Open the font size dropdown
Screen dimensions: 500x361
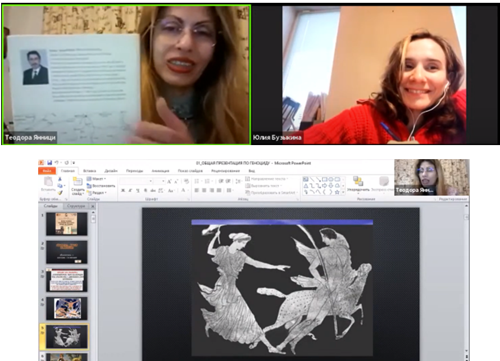[x=163, y=181]
